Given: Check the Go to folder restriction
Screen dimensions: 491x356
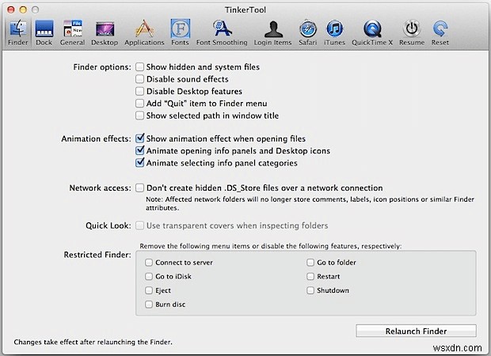Looking at the screenshot, I should [310, 263].
